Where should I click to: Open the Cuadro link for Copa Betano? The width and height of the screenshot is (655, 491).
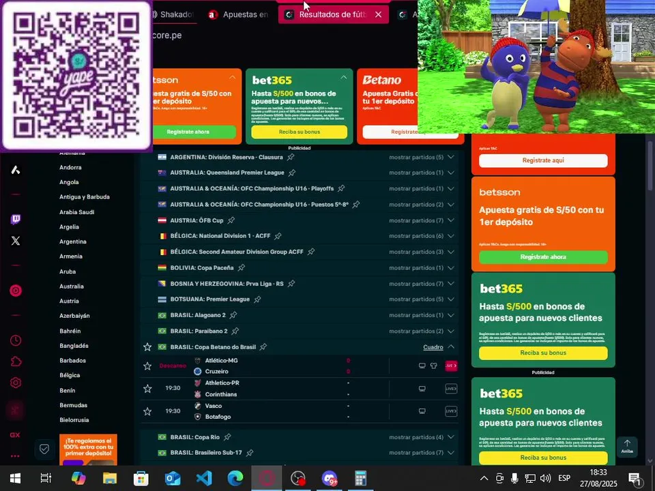click(x=433, y=347)
